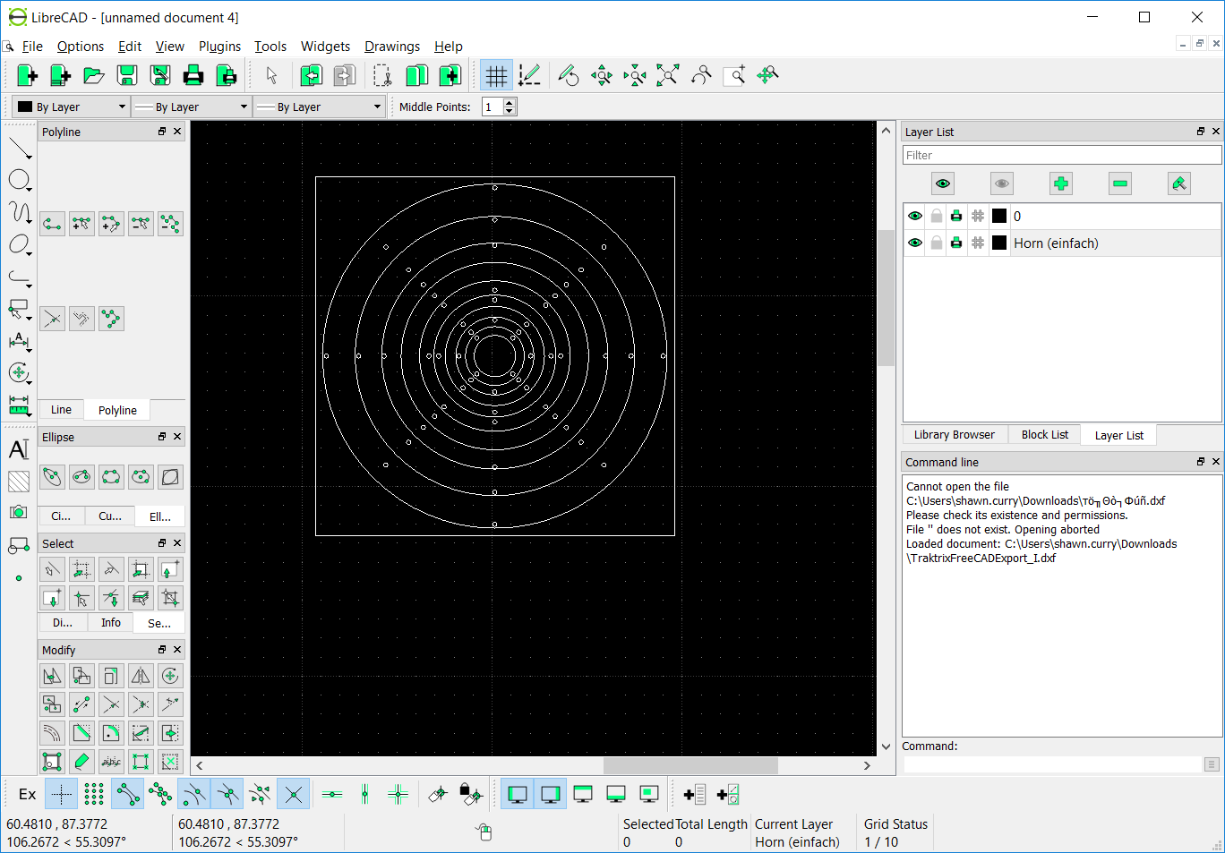Open the Text tool

point(19,449)
